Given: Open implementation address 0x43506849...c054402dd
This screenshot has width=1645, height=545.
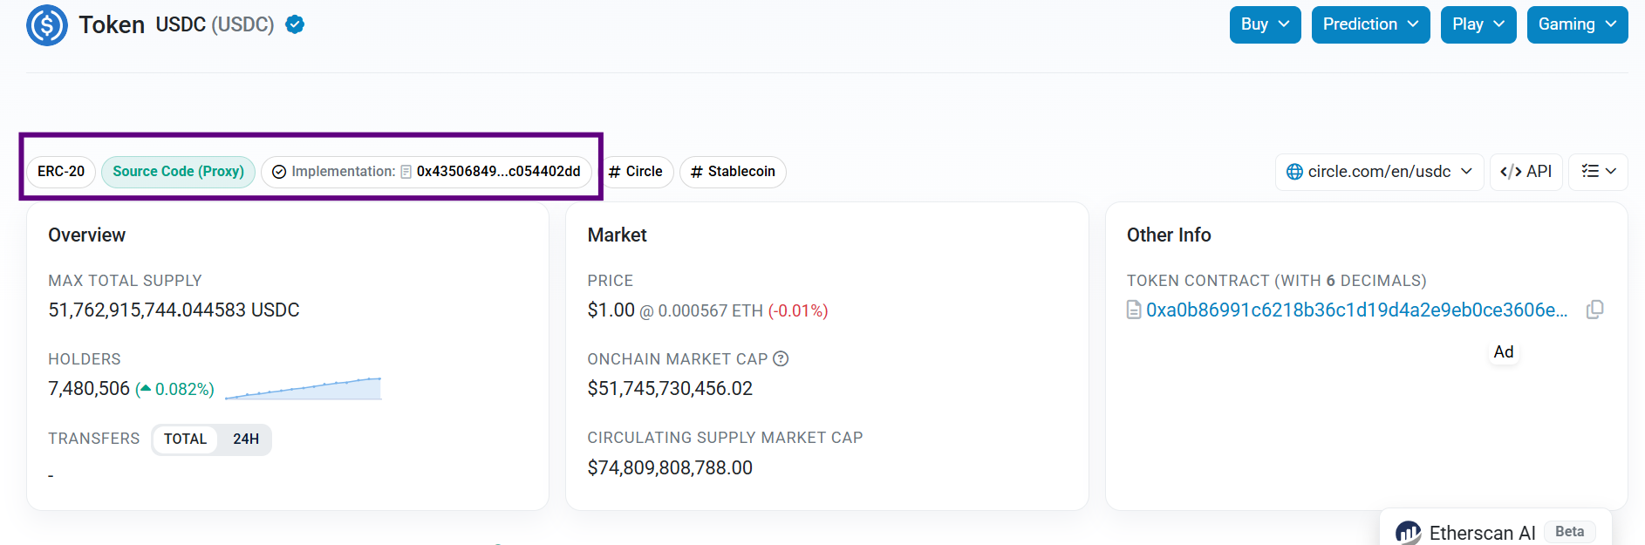Looking at the screenshot, I should [x=499, y=172].
